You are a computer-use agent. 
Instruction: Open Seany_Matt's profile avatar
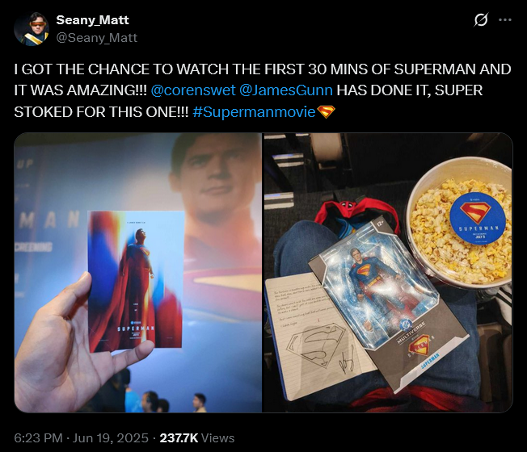(32, 29)
